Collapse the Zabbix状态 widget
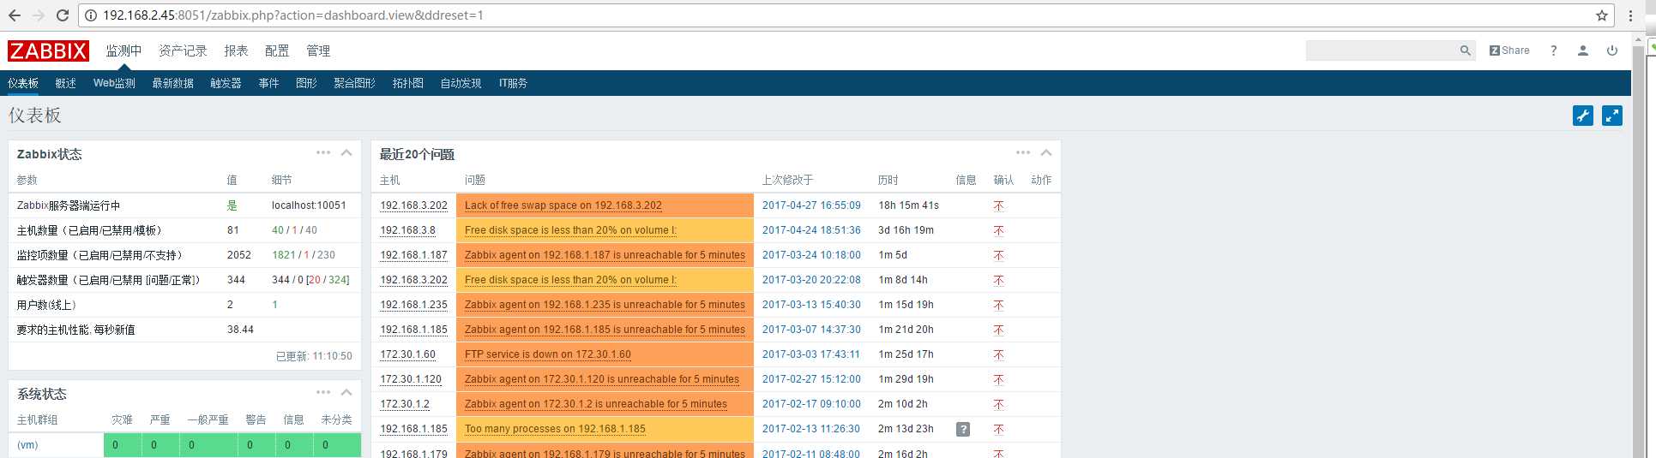This screenshot has width=1656, height=458. tap(346, 152)
